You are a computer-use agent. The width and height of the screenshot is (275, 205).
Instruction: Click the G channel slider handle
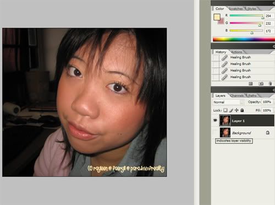click(x=260, y=25)
